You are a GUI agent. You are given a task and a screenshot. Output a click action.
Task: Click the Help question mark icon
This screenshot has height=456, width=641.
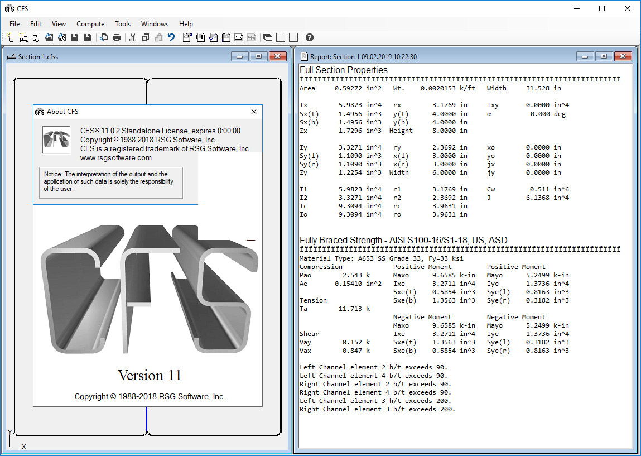click(x=310, y=37)
